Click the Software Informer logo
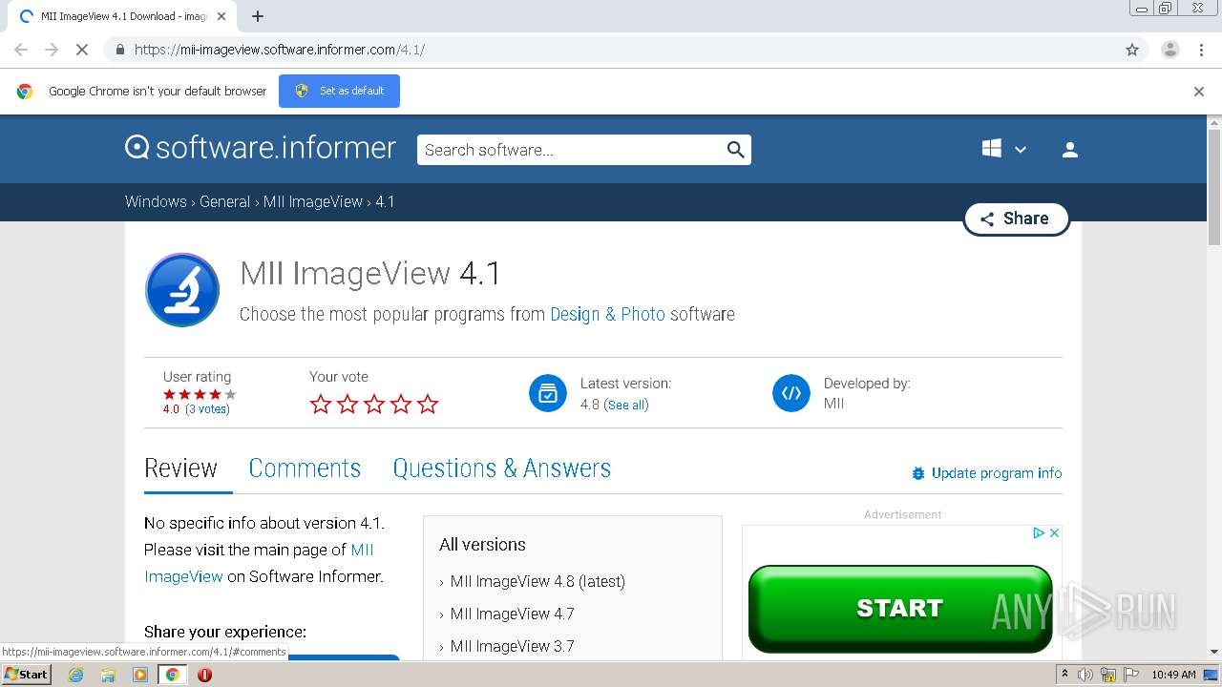1222x687 pixels. [x=260, y=148]
